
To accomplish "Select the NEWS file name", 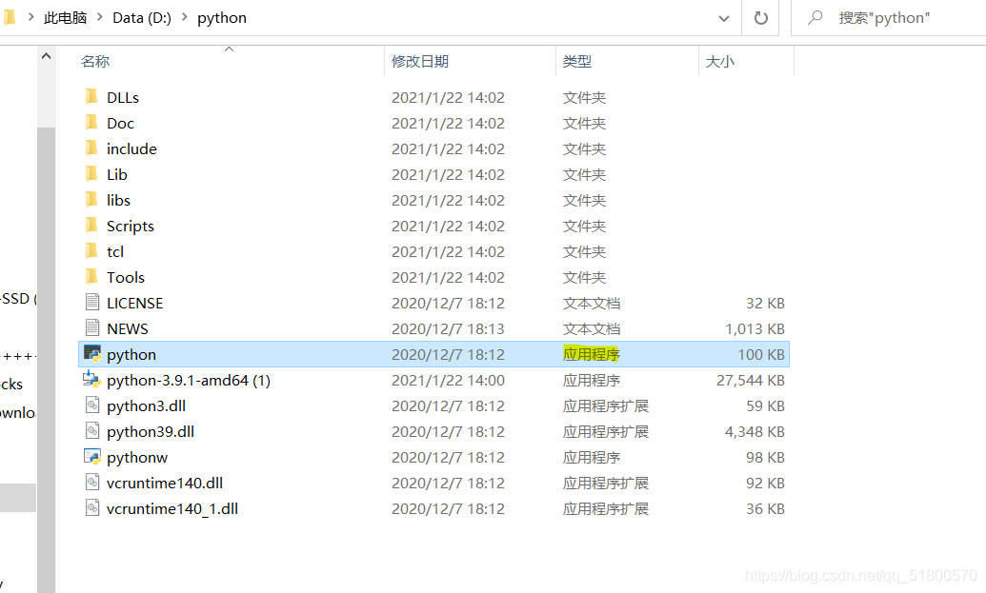I will click(128, 329).
